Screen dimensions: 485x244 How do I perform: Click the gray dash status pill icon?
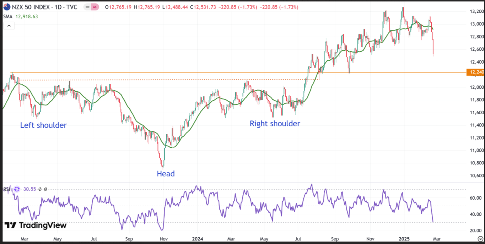(x=87, y=7)
